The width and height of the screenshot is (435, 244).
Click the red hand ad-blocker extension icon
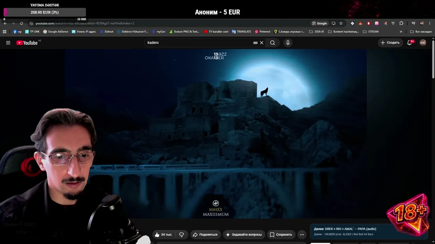(x=369, y=23)
